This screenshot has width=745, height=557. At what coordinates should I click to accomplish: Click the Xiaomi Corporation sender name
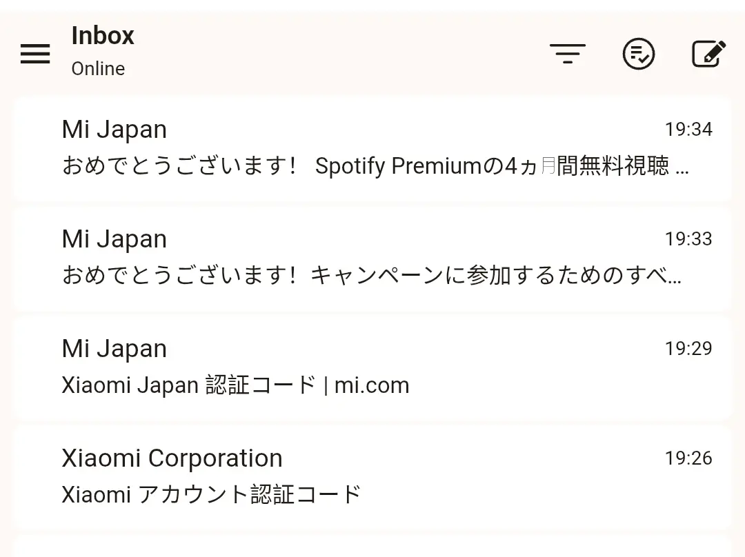click(x=172, y=458)
